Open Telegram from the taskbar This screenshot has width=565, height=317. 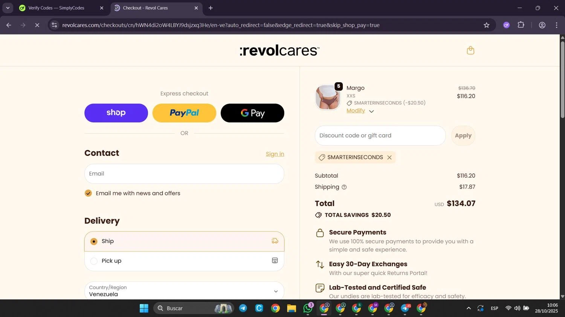243,308
